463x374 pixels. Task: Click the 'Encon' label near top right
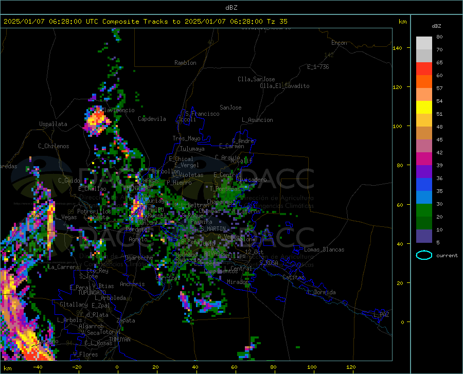(x=339, y=43)
